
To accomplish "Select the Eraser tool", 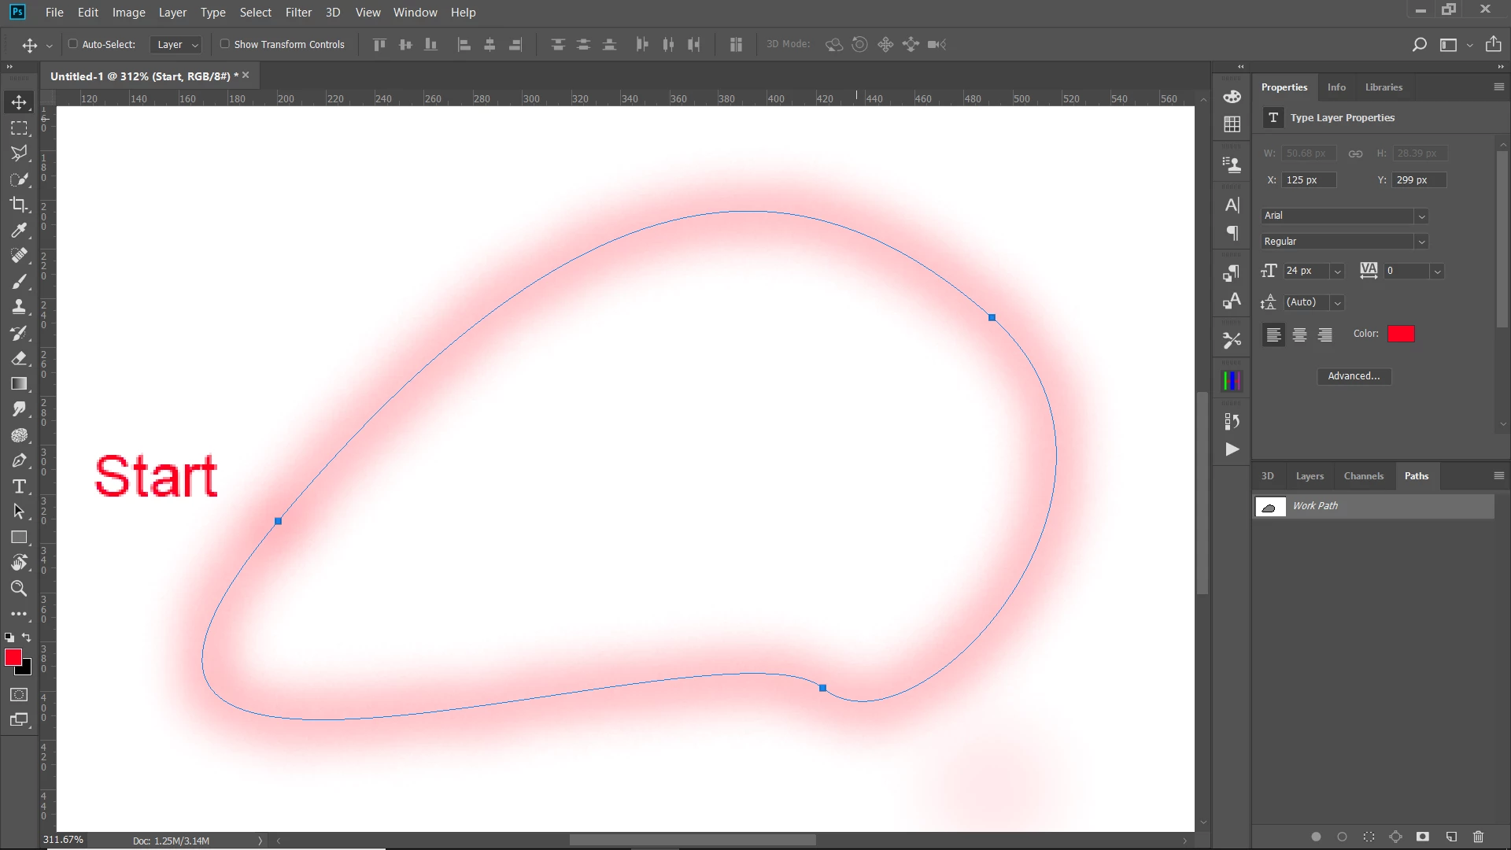I will coord(19,359).
